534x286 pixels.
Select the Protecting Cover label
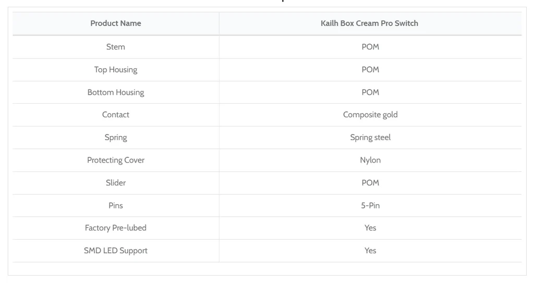click(116, 160)
